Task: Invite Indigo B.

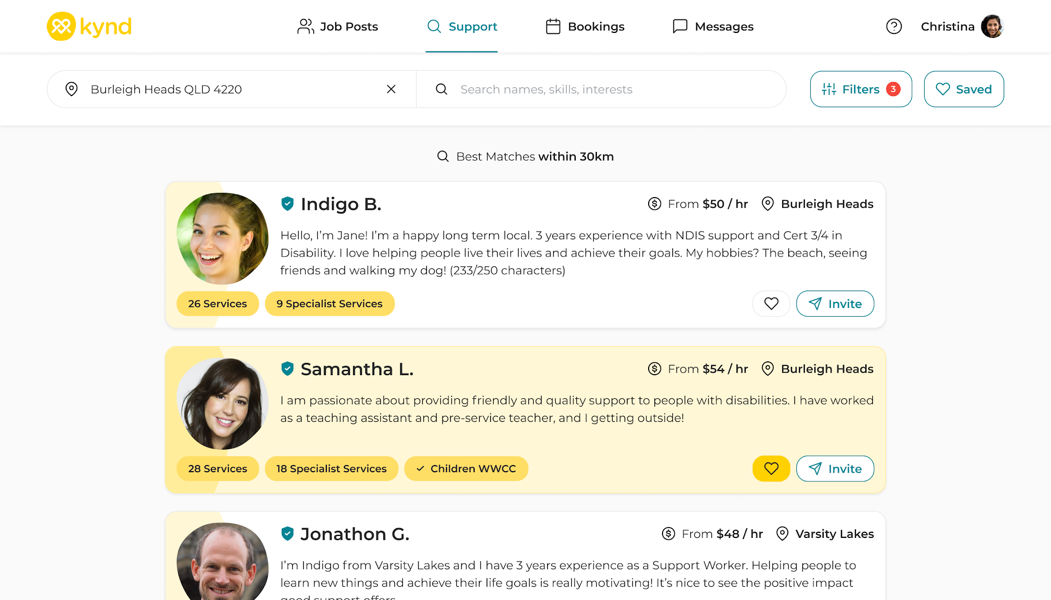Action: tap(835, 304)
